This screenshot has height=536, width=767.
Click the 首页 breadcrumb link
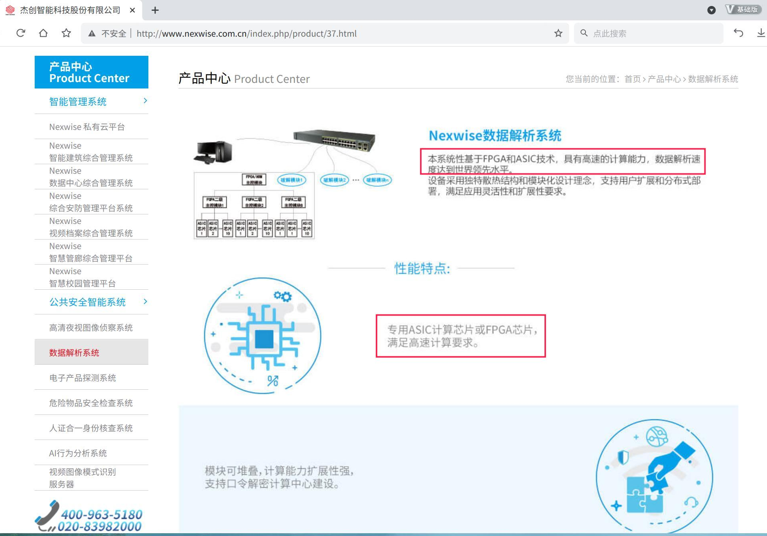click(632, 79)
